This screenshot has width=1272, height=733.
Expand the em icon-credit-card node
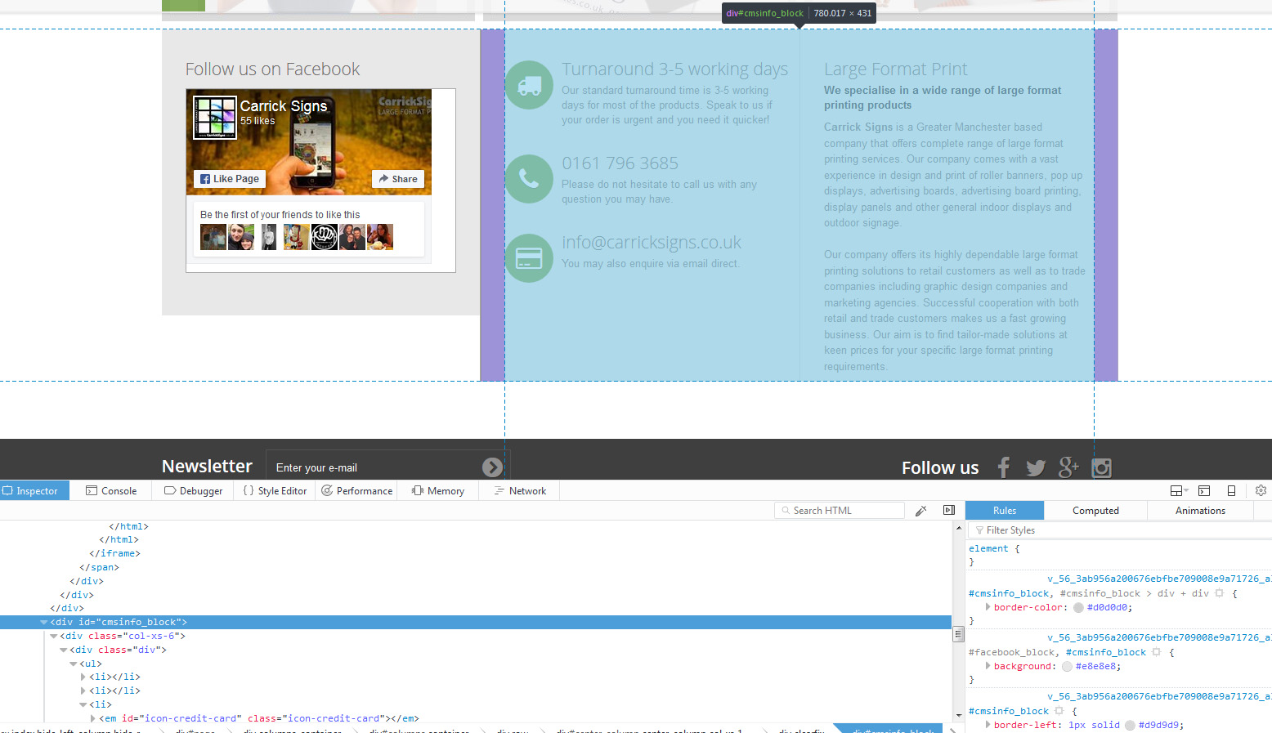[93, 719]
